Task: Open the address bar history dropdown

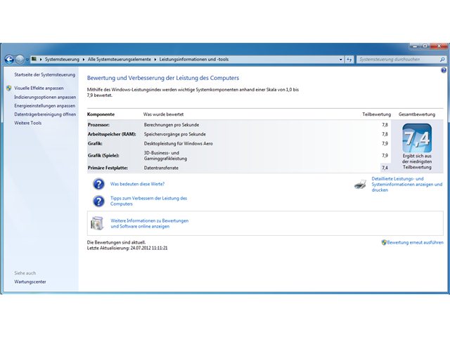Action: click(340, 60)
